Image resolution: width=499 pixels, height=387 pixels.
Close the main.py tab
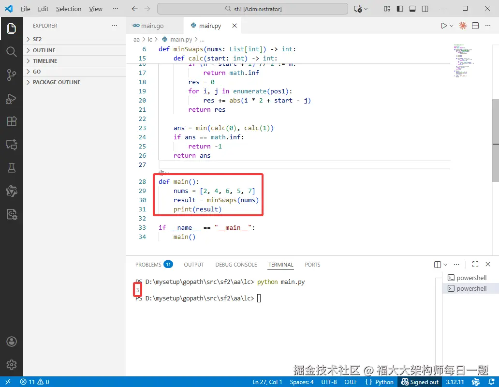coord(235,26)
